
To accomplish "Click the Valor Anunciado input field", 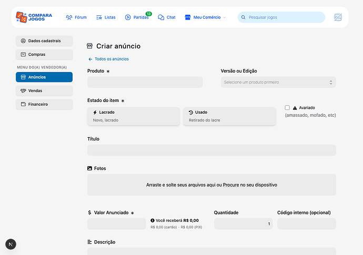I will [117, 224].
